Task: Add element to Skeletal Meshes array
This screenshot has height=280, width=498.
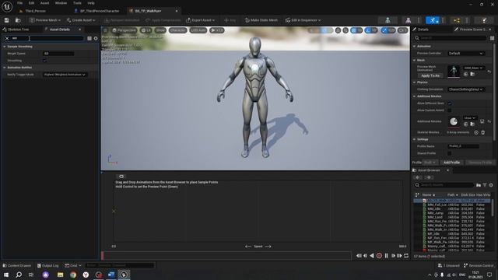Action: pos(476,132)
